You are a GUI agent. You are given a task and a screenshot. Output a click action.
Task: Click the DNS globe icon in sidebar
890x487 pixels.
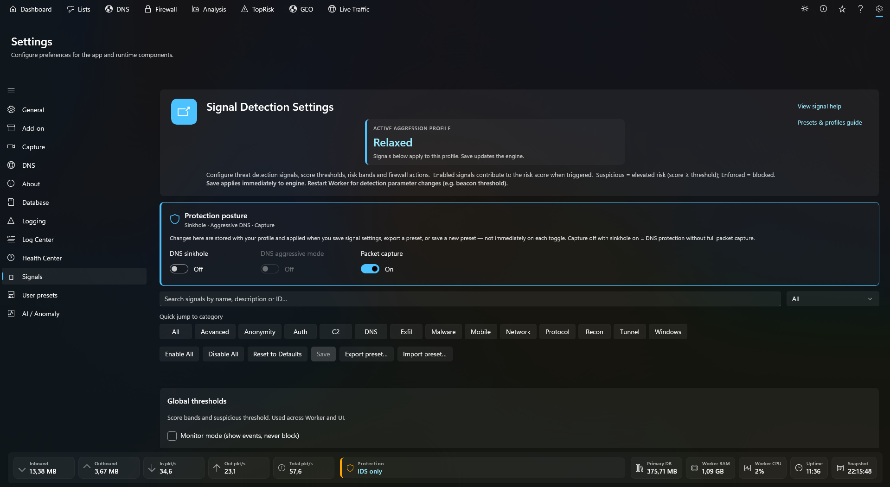click(11, 165)
